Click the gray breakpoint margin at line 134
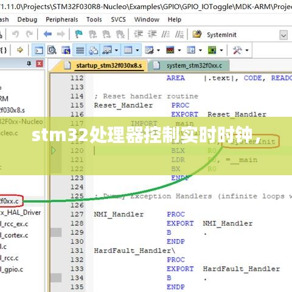The image size is (292, 292). pos(56,278)
